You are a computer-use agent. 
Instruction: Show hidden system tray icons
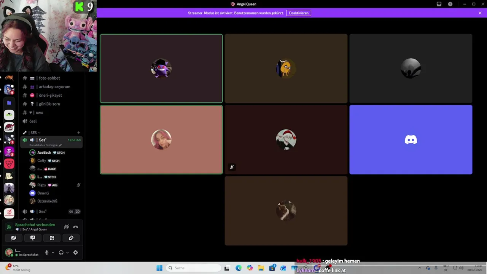[420, 268]
